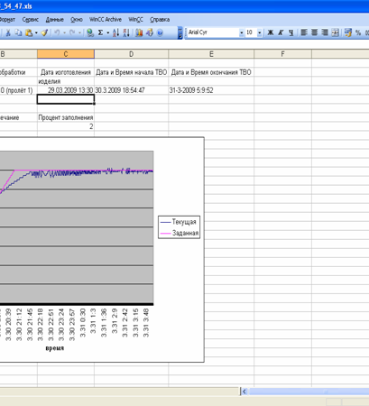This screenshot has width=369, height=406.
Task: Click the selected empty cell in column C
Action: click(x=66, y=99)
